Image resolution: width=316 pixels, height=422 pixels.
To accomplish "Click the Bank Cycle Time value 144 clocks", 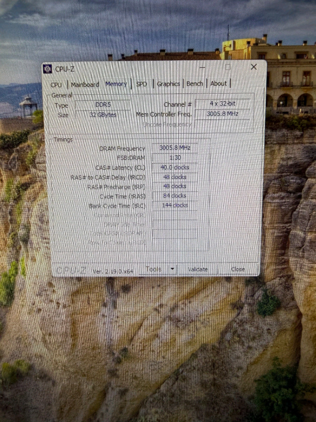I will 175,206.
